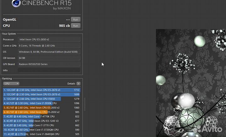This screenshot has width=226, height=137.
Task: Click the OpenGL label
Action: pos(9,19)
